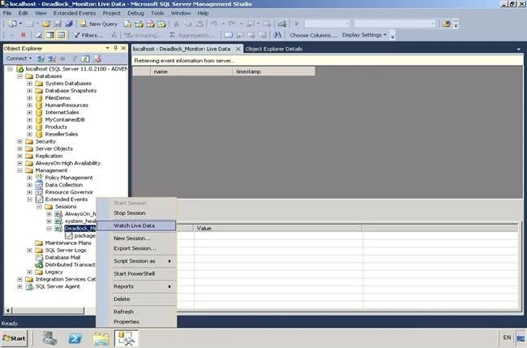527x348 pixels.
Task: Open the Reports submenu
Action: 136,286
